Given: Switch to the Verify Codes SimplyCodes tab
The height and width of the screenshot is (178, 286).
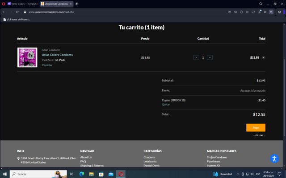Looking at the screenshot, I should click(23, 4).
